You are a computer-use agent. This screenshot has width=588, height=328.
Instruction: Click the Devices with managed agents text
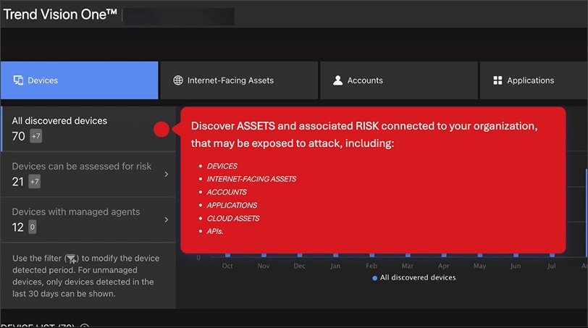click(x=76, y=212)
